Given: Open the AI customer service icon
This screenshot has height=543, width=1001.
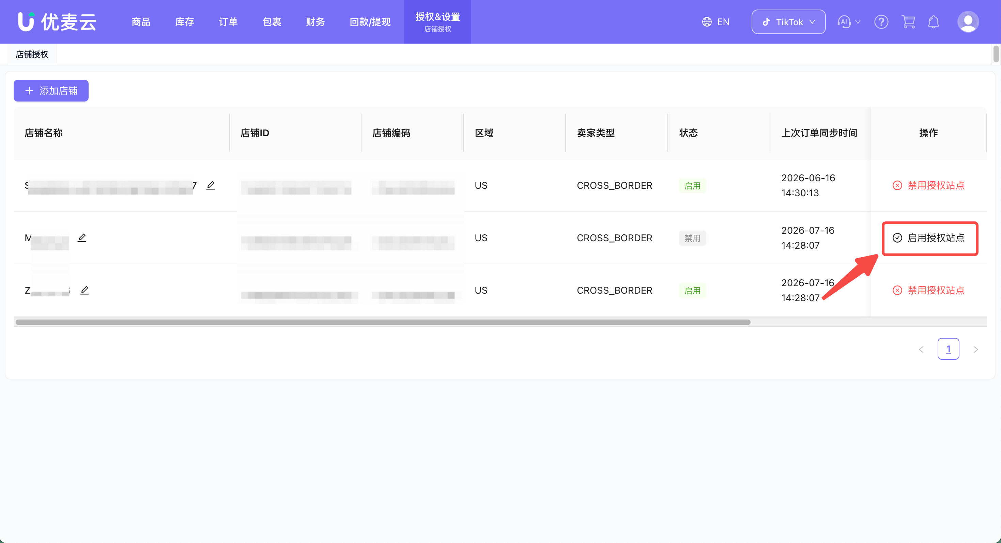Looking at the screenshot, I should tap(844, 22).
